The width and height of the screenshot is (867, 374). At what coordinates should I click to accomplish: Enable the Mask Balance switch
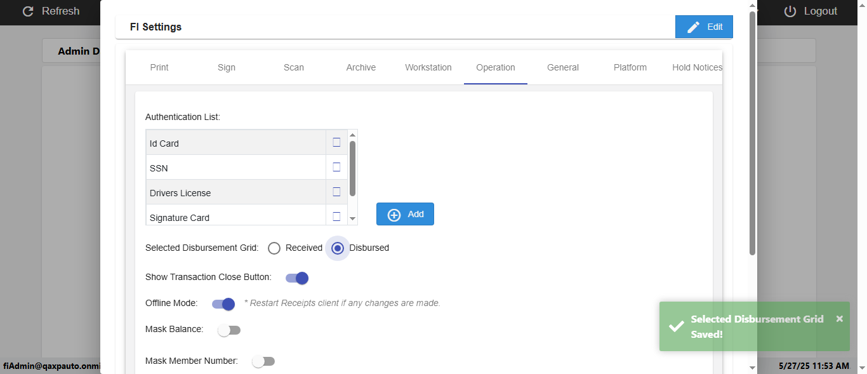click(x=229, y=330)
